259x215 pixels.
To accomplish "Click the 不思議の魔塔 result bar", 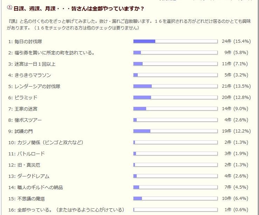I will [x=176, y=199].
